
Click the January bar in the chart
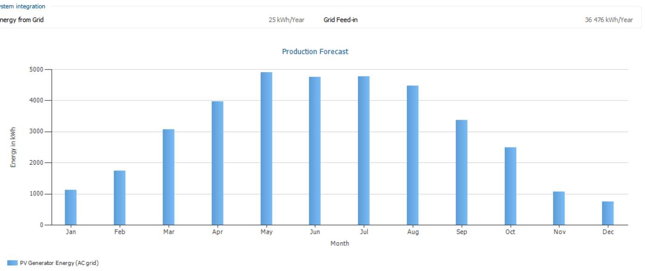70,207
